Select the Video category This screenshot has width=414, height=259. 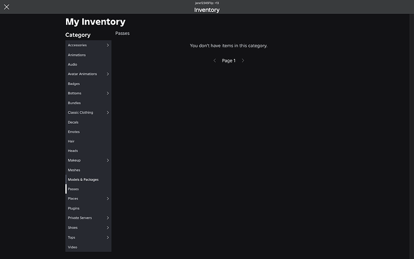click(88, 248)
